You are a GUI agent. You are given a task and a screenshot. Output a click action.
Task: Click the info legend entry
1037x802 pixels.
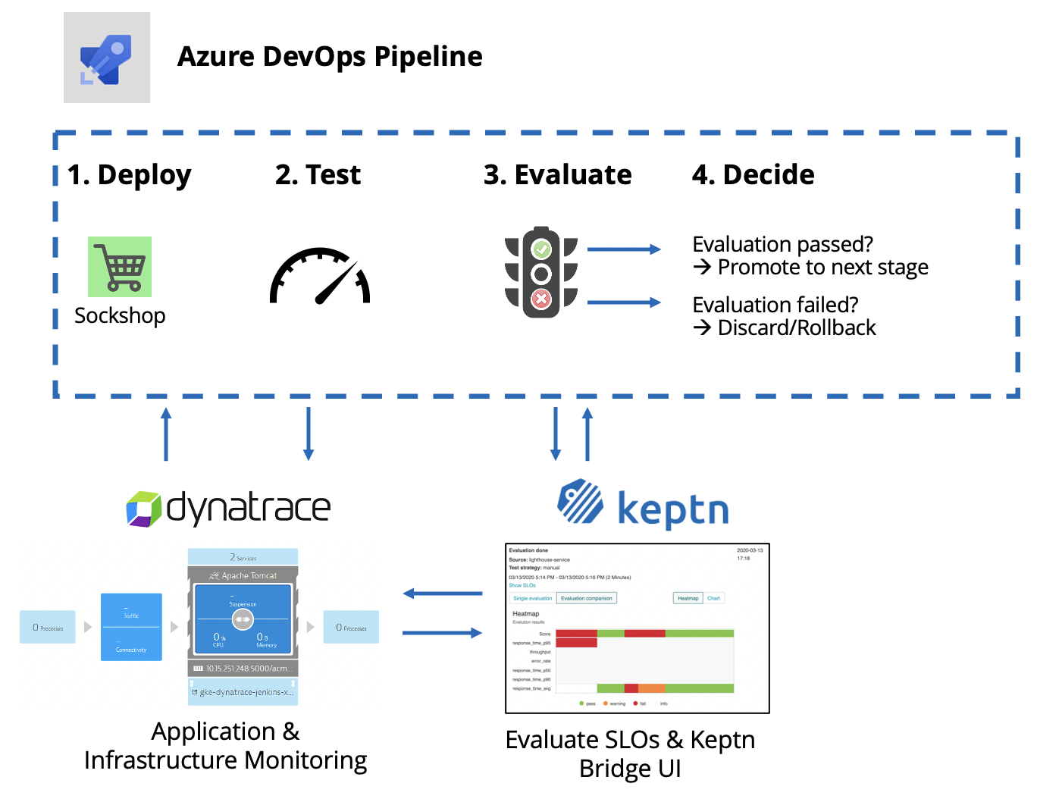point(661,703)
